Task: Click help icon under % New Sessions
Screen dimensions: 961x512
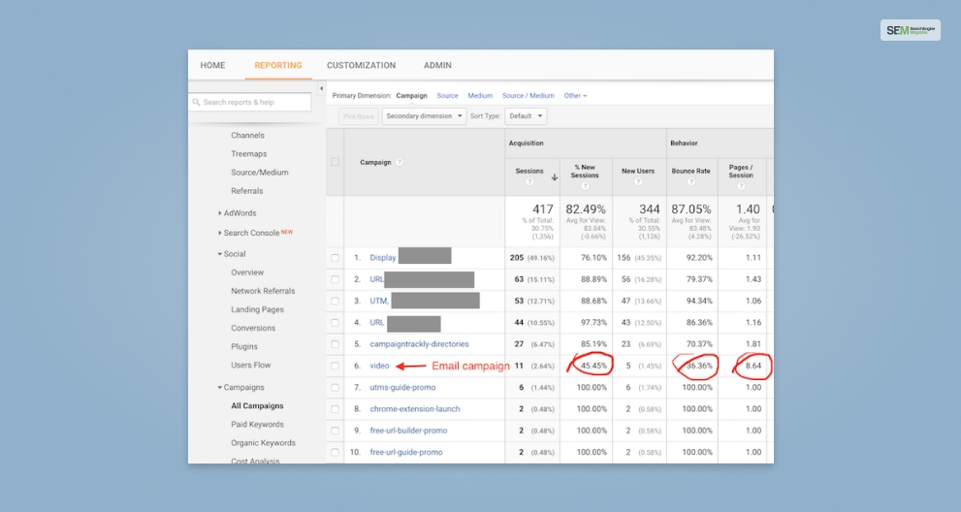Action: coord(585,184)
